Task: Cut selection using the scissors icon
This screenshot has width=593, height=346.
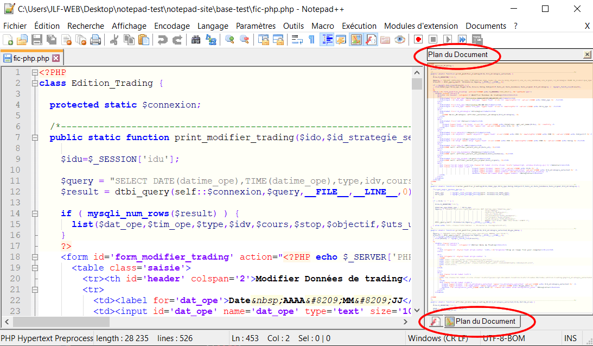Action: [x=114, y=40]
